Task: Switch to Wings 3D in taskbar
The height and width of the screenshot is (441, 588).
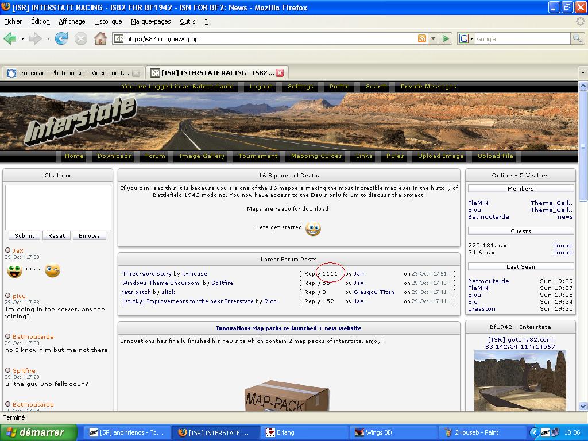Action: pos(393,432)
